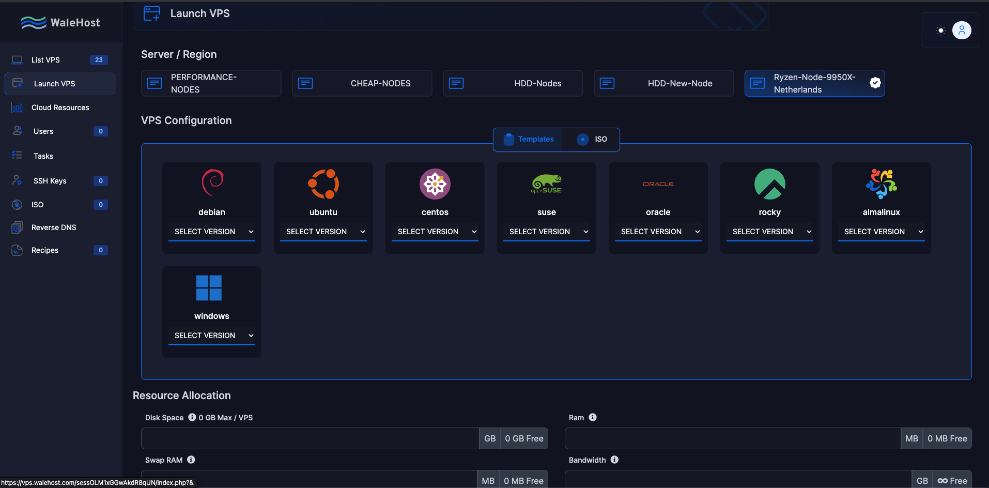Screen dimensions: 989x488
Task: Switch to the Templates tab
Action: click(x=528, y=139)
